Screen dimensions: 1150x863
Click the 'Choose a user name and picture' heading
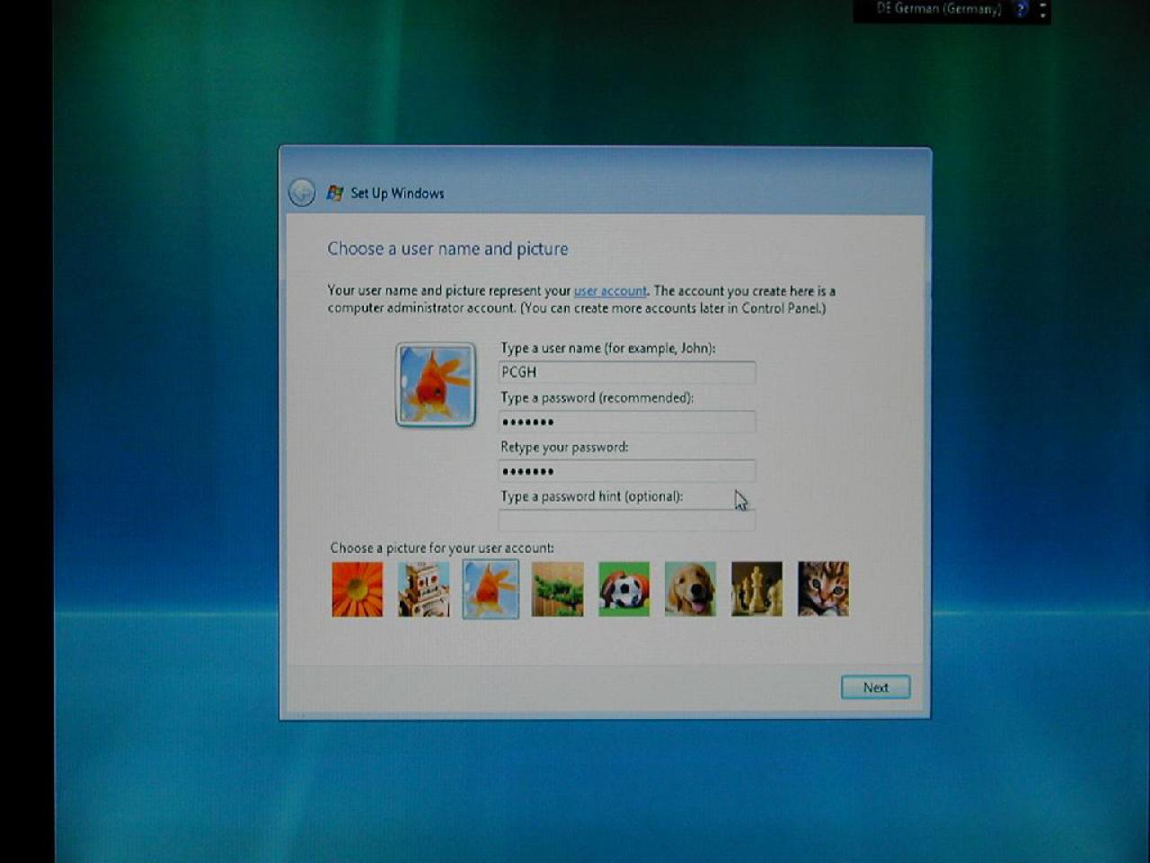pyautogui.click(x=447, y=249)
